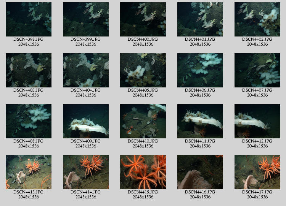286x206 pixels.
Task: Click the DSCN4400.JPG thumbnail
Action: pos(143,19)
